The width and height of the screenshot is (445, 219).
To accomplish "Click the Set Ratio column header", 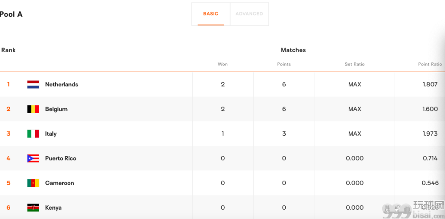I will (355, 64).
